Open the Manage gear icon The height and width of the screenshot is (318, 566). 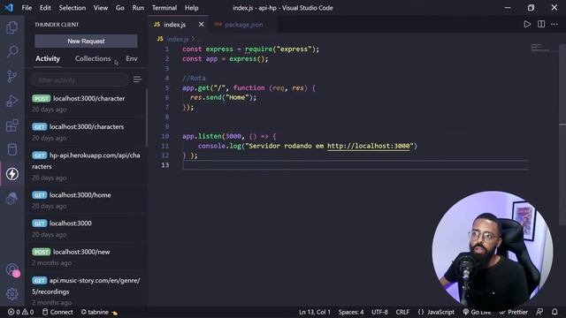[11, 294]
